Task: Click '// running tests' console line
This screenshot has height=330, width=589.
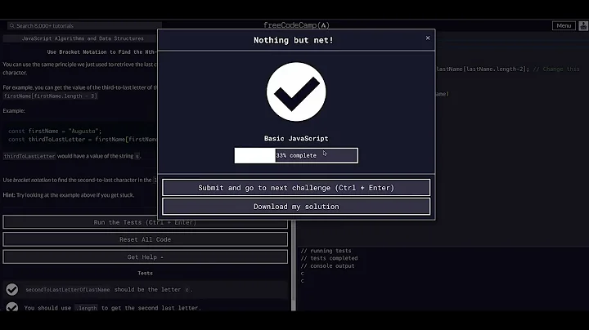Action: pyautogui.click(x=326, y=251)
